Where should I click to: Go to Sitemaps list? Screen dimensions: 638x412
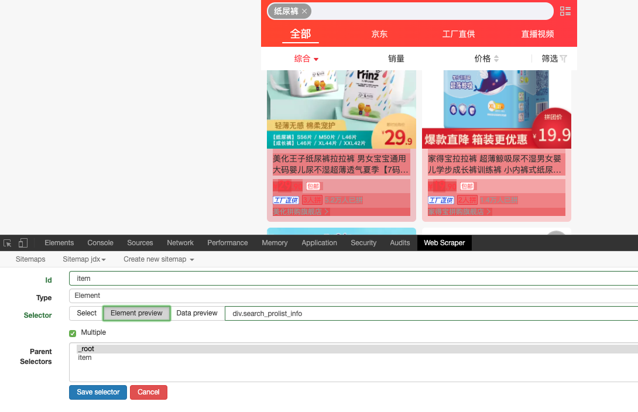pyautogui.click(x=30, y=259)
